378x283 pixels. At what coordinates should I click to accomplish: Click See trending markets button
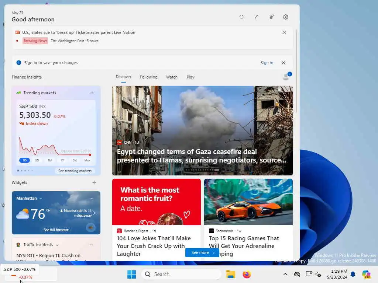[x=75, y=171]
